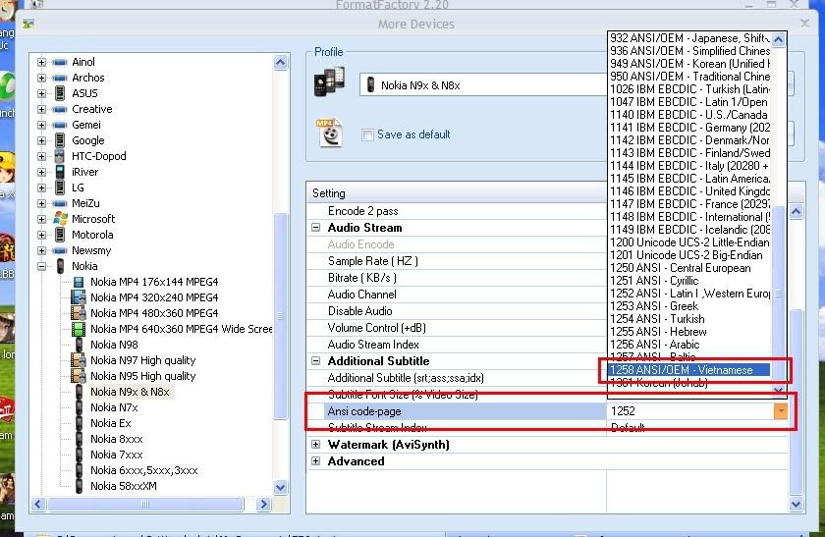Click the Gemei device icon

[60, 126]
